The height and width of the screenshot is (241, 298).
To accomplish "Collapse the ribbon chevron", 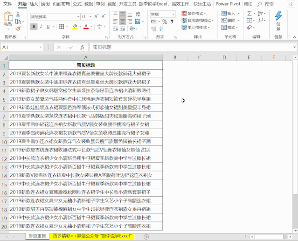I will 294,37.
